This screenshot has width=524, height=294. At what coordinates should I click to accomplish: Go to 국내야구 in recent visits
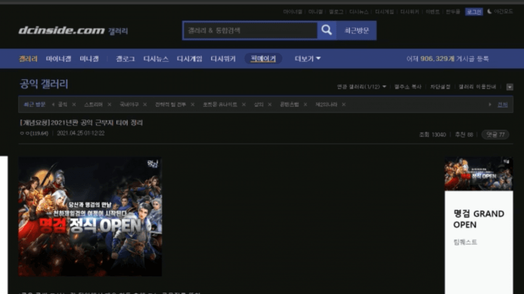tap(129, 105)
